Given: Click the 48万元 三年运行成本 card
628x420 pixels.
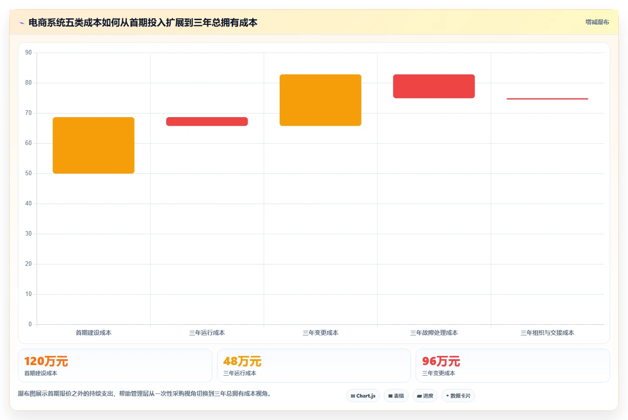Looking at the screenshot, I should (x=314, y=366).
